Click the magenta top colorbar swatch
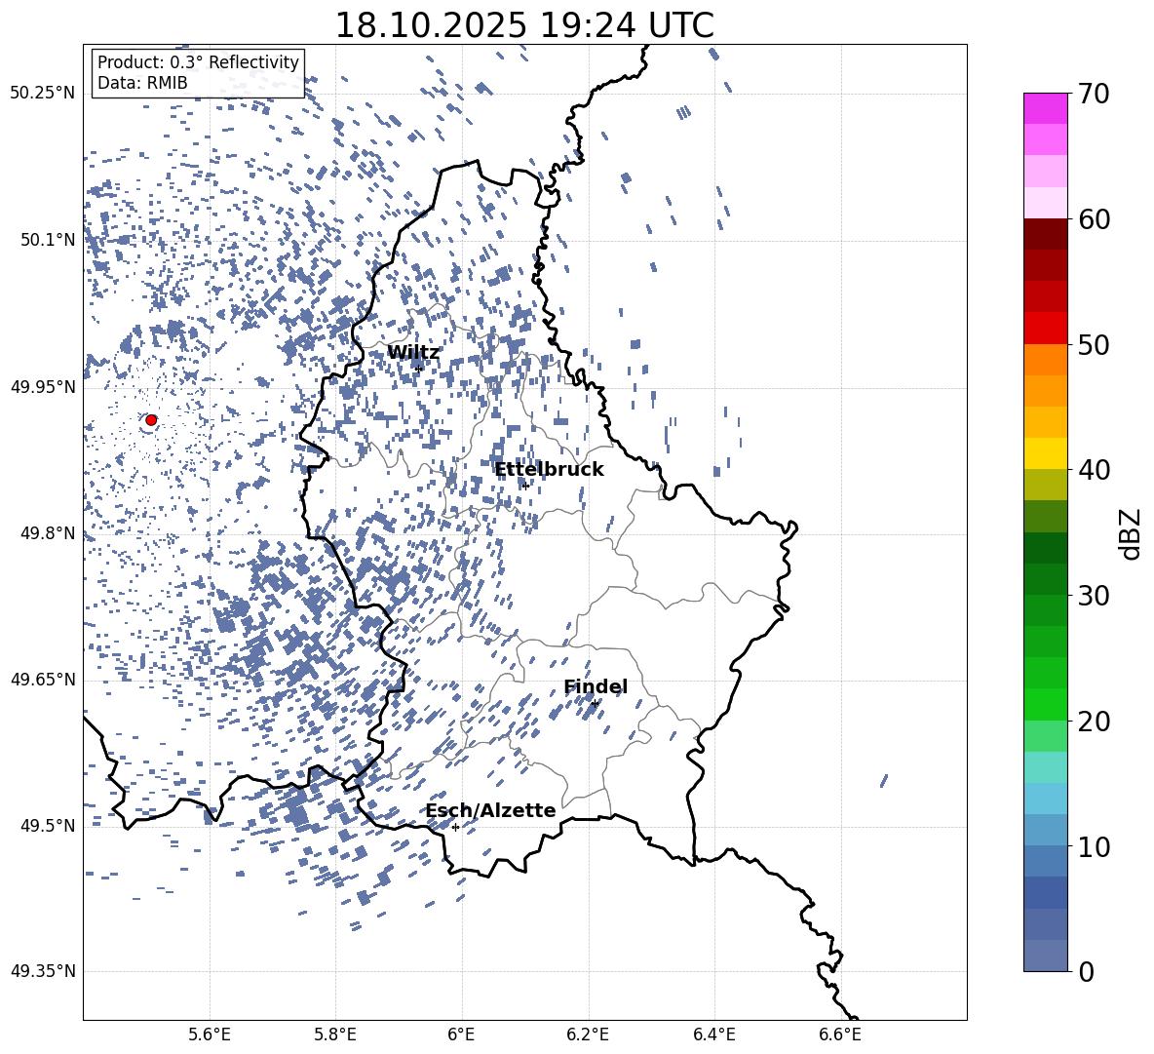This screenshot has height=1054, width=1154. coord(1046,108)
